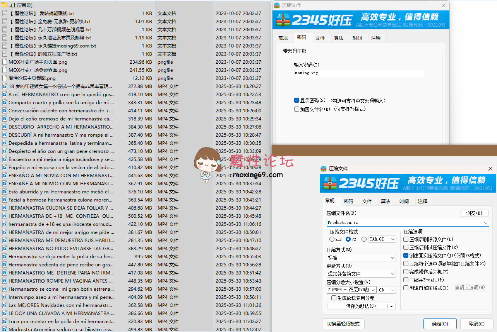Switch to 算法 tab in the lower dialog

pos(385,201)
